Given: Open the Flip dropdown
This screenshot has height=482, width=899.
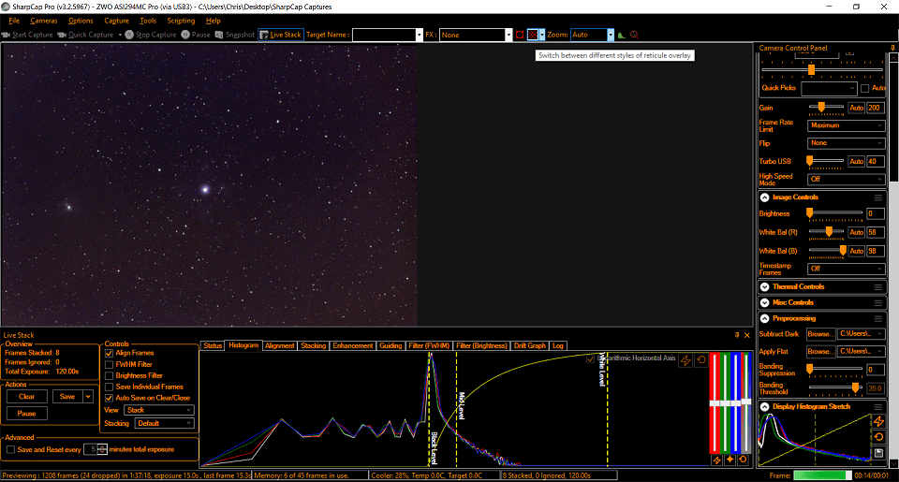Looking at the screenshot, I should click(846, 143).
